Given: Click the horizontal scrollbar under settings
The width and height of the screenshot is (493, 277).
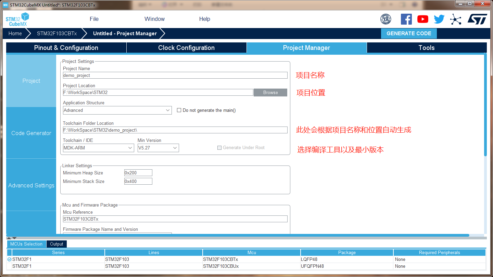Looking at the screenshot, I should point(238,235).
